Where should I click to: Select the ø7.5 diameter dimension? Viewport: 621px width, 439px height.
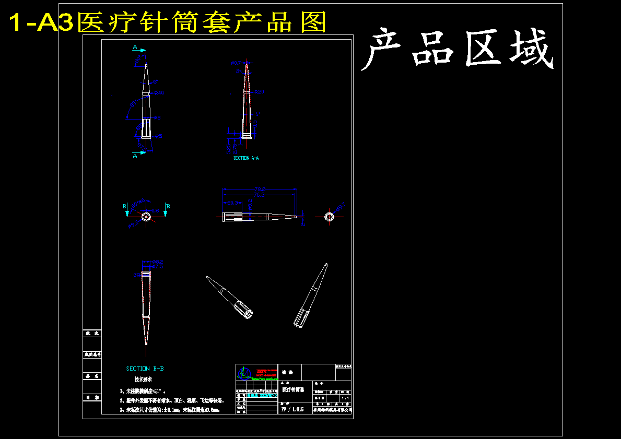pos(158,266)
